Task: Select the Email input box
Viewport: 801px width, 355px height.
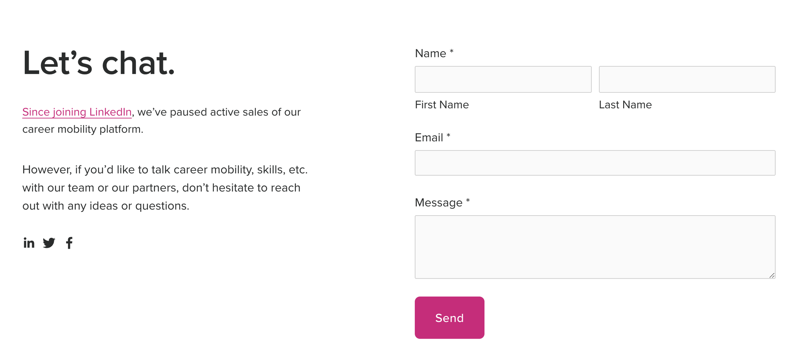Action: [x=595, y=163]
